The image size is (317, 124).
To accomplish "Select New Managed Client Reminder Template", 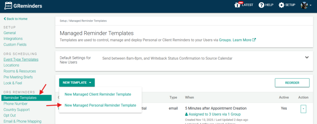I will pyautogui.click(x=98, y=94).
